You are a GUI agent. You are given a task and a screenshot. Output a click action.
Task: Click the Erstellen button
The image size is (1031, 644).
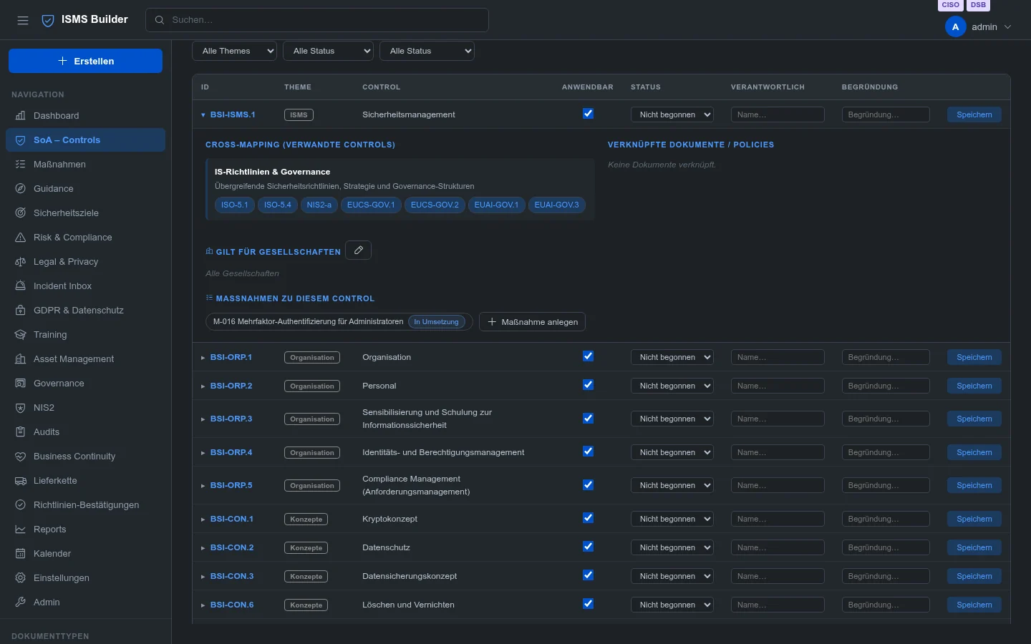coord(85,61)
